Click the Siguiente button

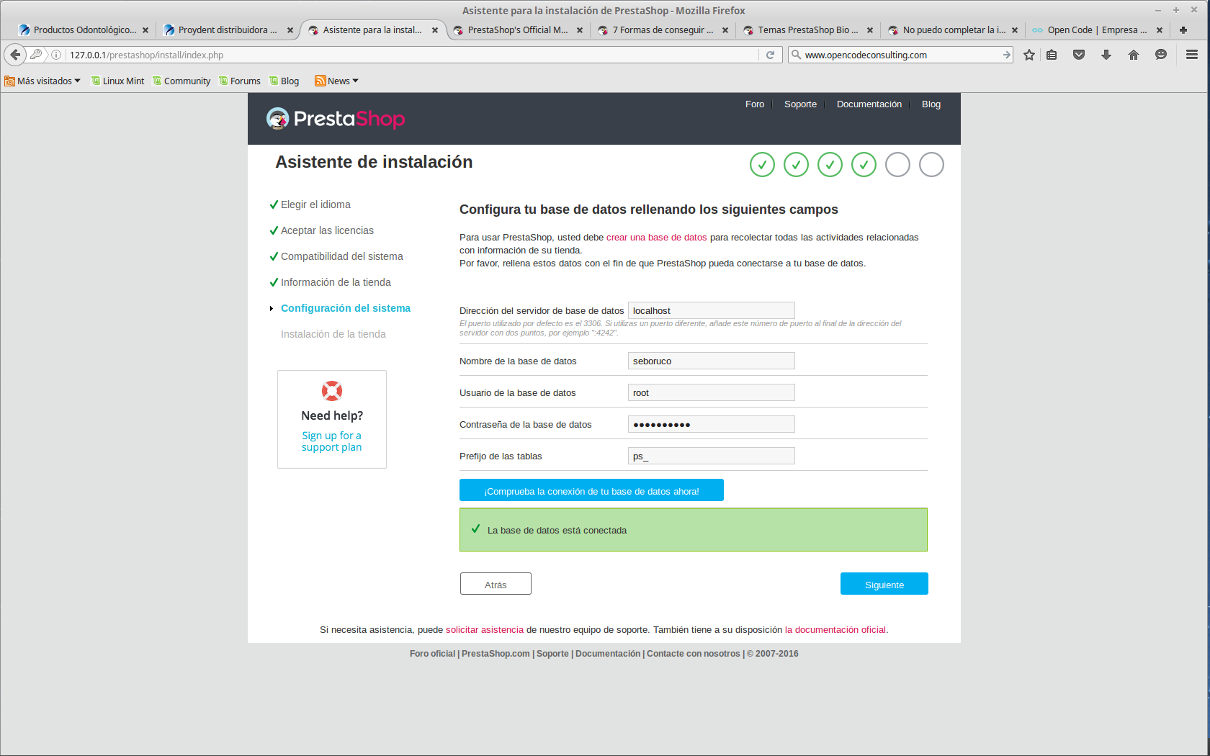click(884, 584)
